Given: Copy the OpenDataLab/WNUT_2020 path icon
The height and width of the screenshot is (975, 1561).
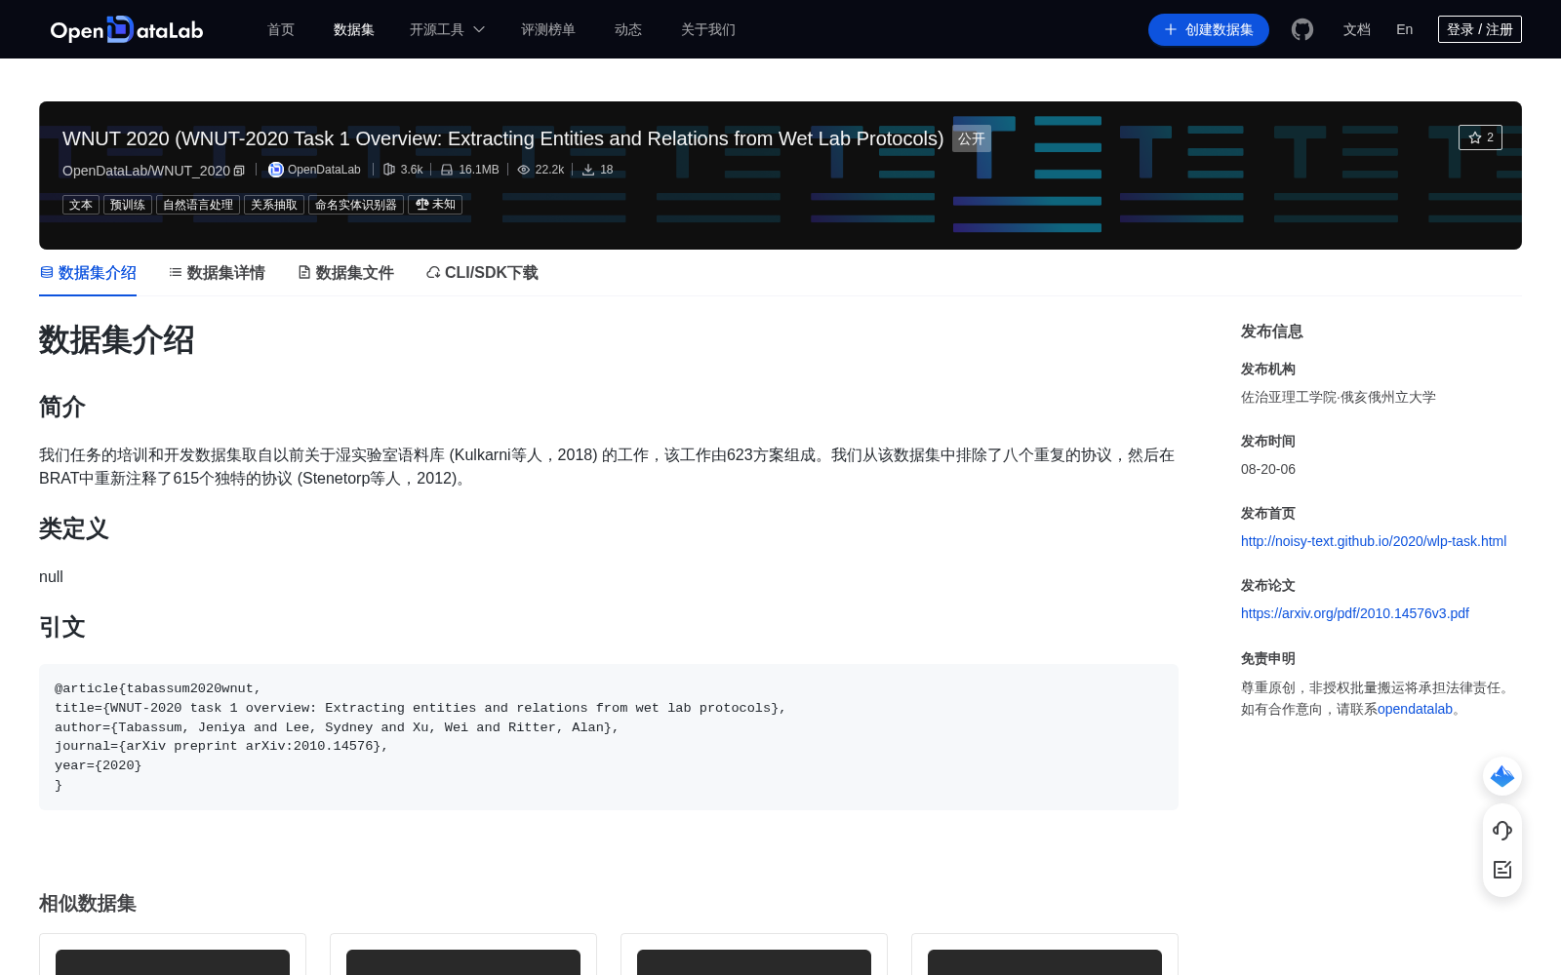Looking at the screenshot, I should click(239, 171).
